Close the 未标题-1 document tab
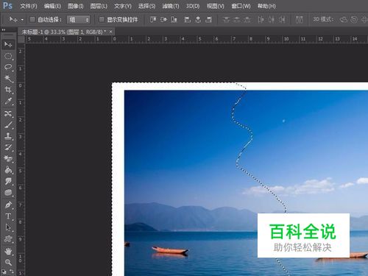 pyautogui.click(x=111, y=32)
